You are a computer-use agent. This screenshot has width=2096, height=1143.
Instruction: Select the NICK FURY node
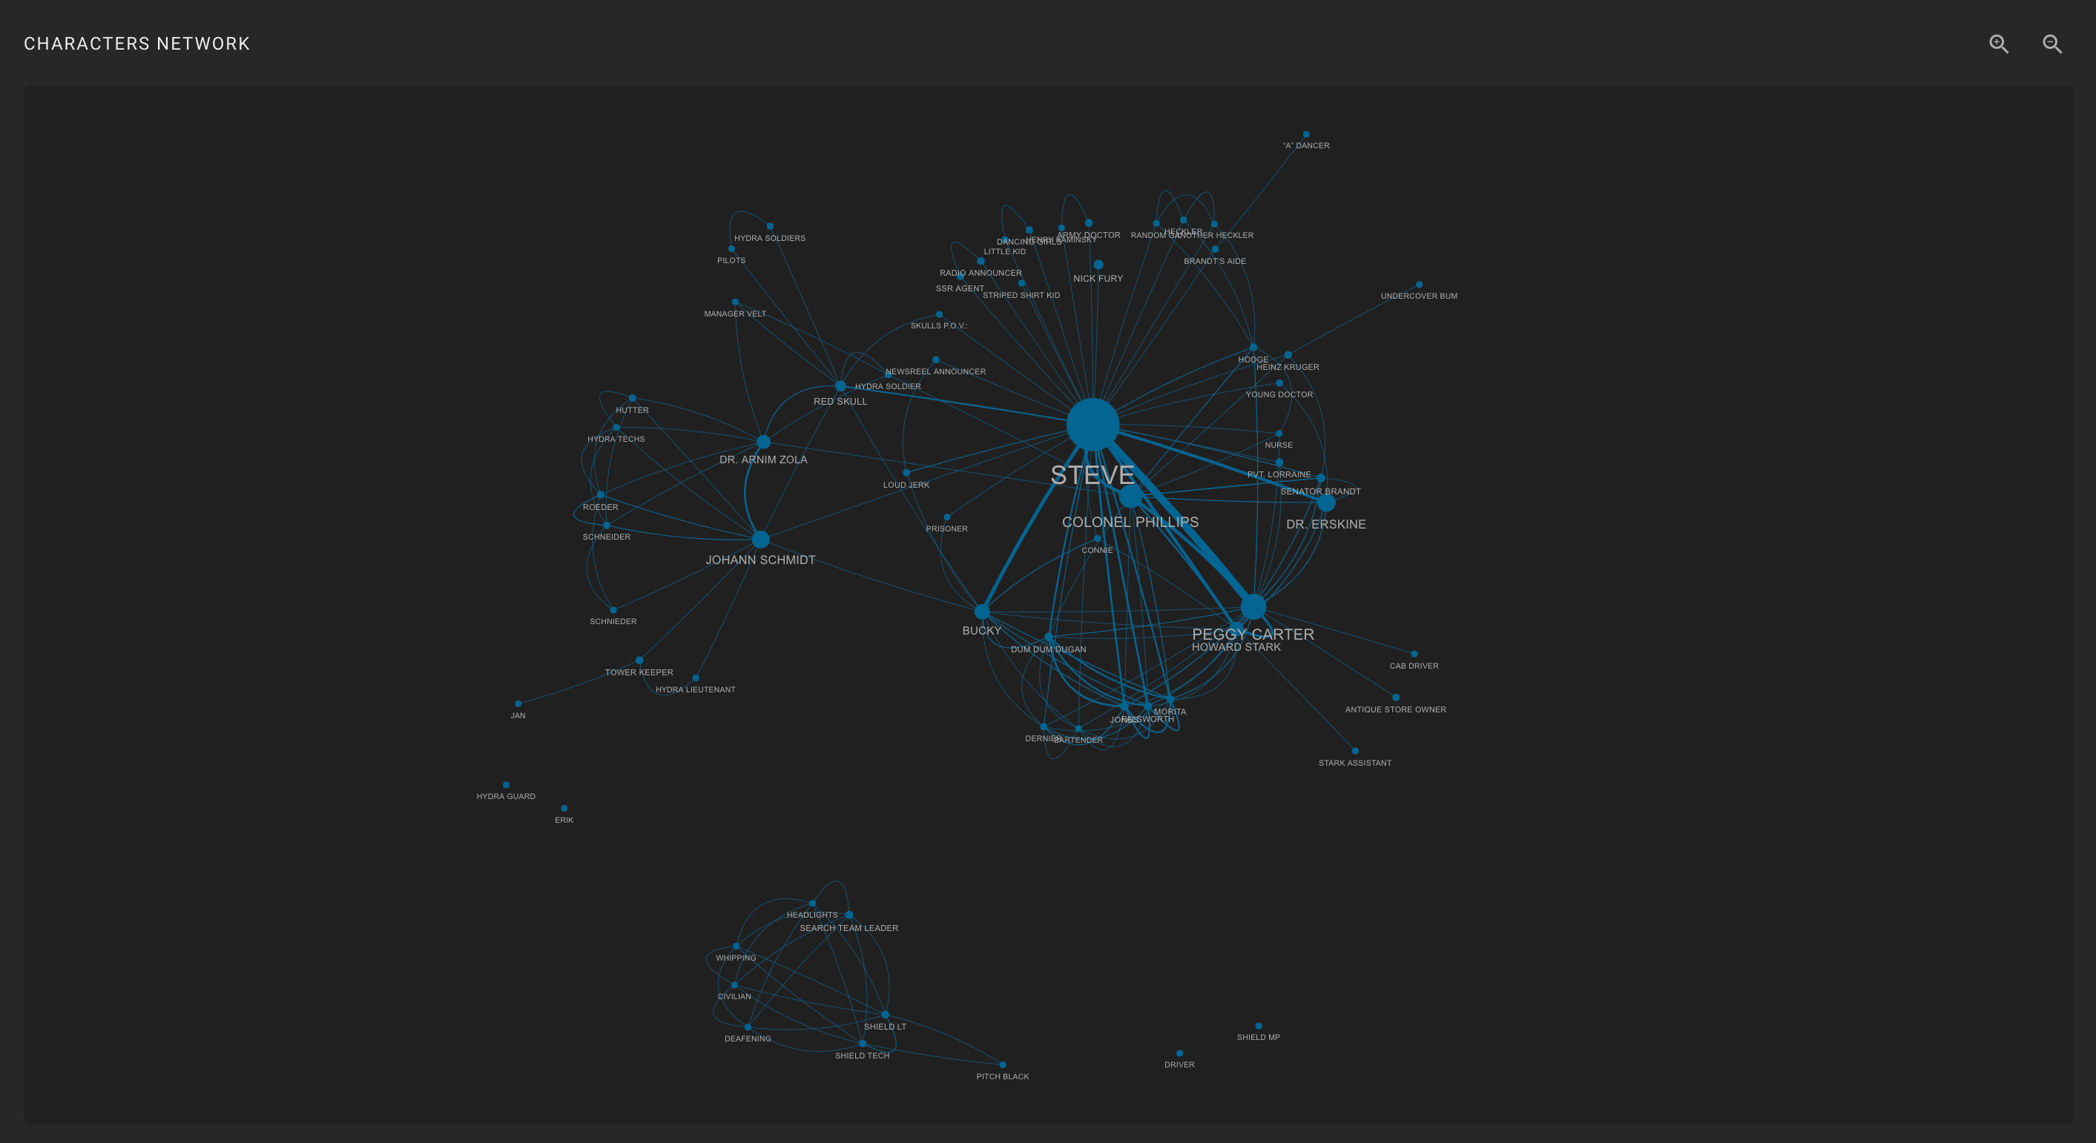1098,265
